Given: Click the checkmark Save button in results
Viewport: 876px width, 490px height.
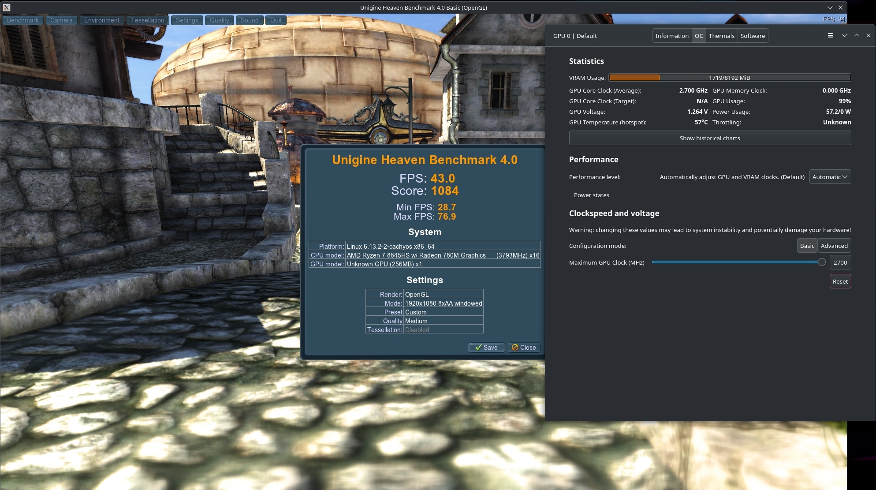Looking at the screenshot, I should point(486,348).
